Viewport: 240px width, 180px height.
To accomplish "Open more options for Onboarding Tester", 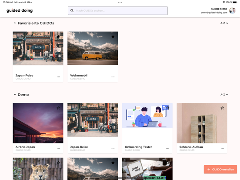I will (167, 148).
